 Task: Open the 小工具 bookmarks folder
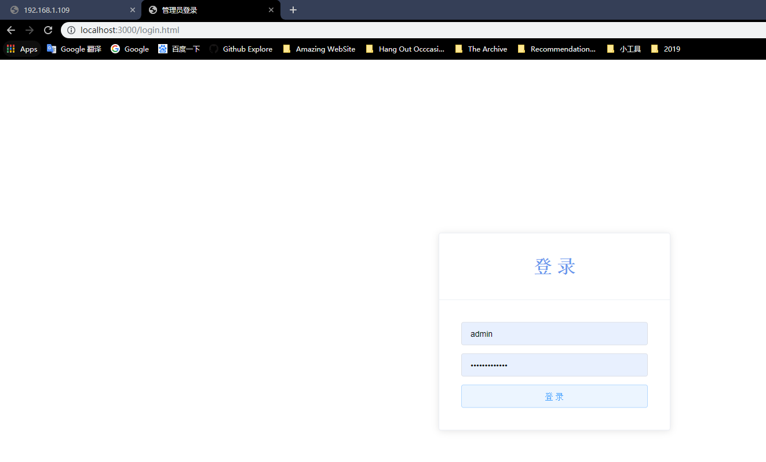pos(623,49)
